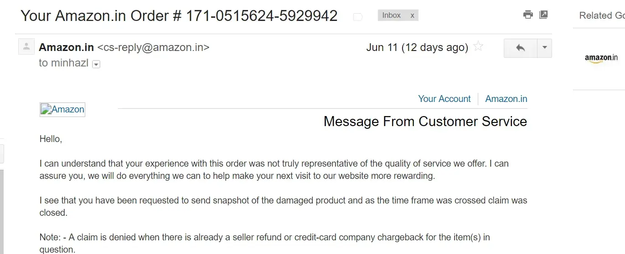Open the email in a new window
The width and height of the screenshot is (625, 254).
543,15
